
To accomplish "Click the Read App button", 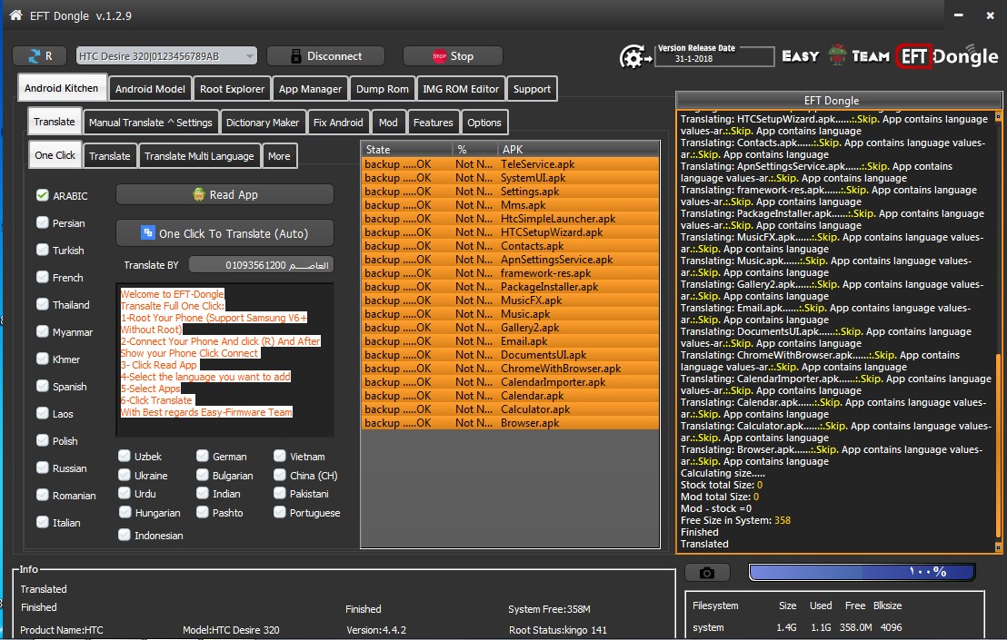I will pos(224,194).
